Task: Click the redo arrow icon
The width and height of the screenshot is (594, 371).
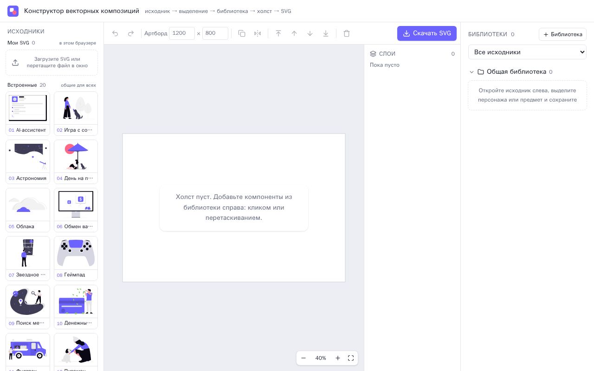Action: 131,33
